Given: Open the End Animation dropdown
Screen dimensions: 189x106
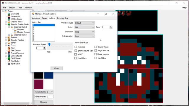Looking at the screenshot, I should pos(84,36).
